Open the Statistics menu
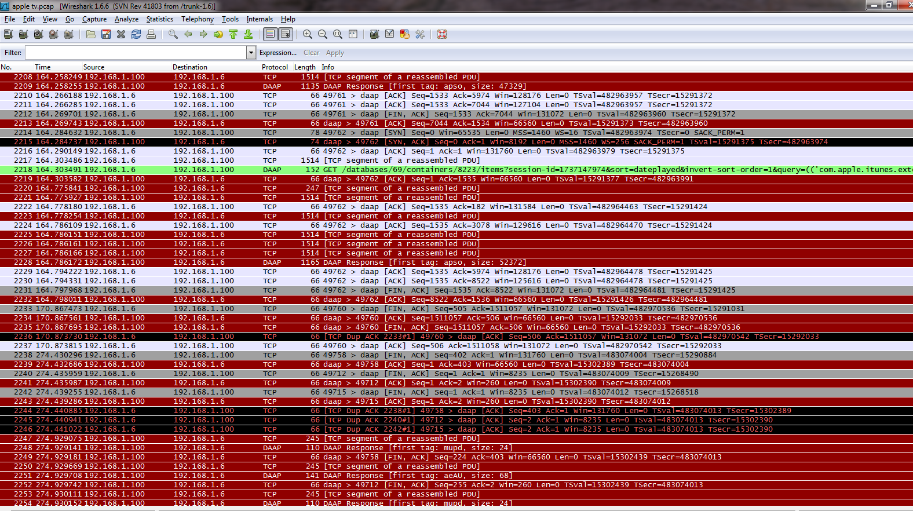The height and width of the screenshot is (511, 913). coord(160,19)
